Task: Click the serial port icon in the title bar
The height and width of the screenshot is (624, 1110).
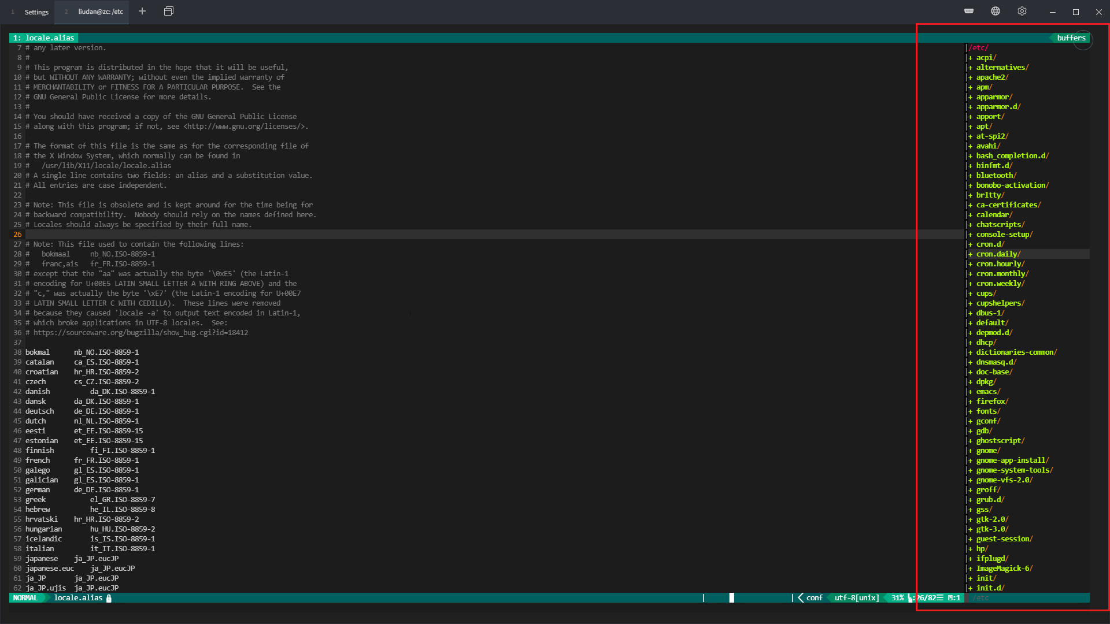Action: (968, 10)
